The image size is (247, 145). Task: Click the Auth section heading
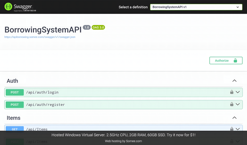coord(12,81)
